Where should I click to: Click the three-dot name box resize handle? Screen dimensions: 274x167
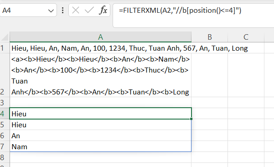click(x=62, y=10)
